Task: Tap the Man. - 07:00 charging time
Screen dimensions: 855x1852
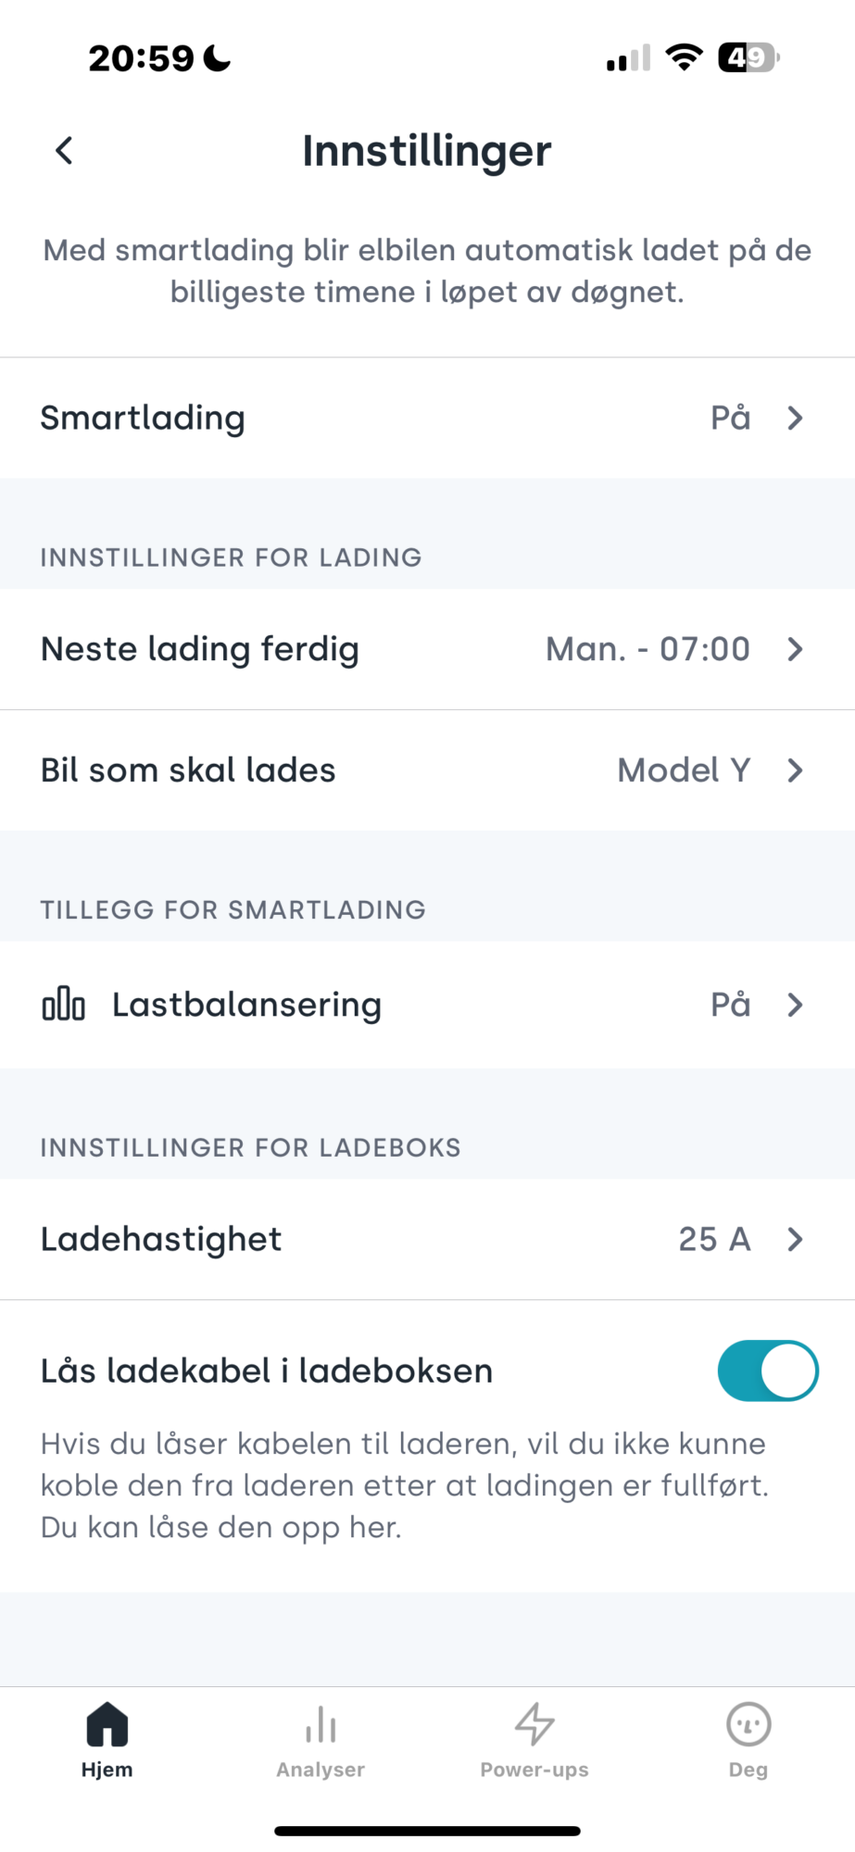Action: (x=648, y=649)
